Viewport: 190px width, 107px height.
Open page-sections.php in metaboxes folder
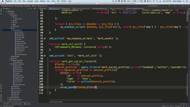(x=21, y=47)
